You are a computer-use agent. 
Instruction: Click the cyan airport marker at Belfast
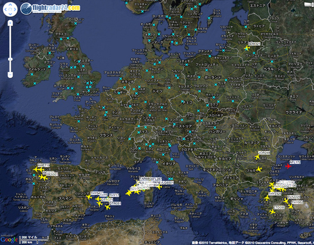pyautogui.click(x=50, y=53)
